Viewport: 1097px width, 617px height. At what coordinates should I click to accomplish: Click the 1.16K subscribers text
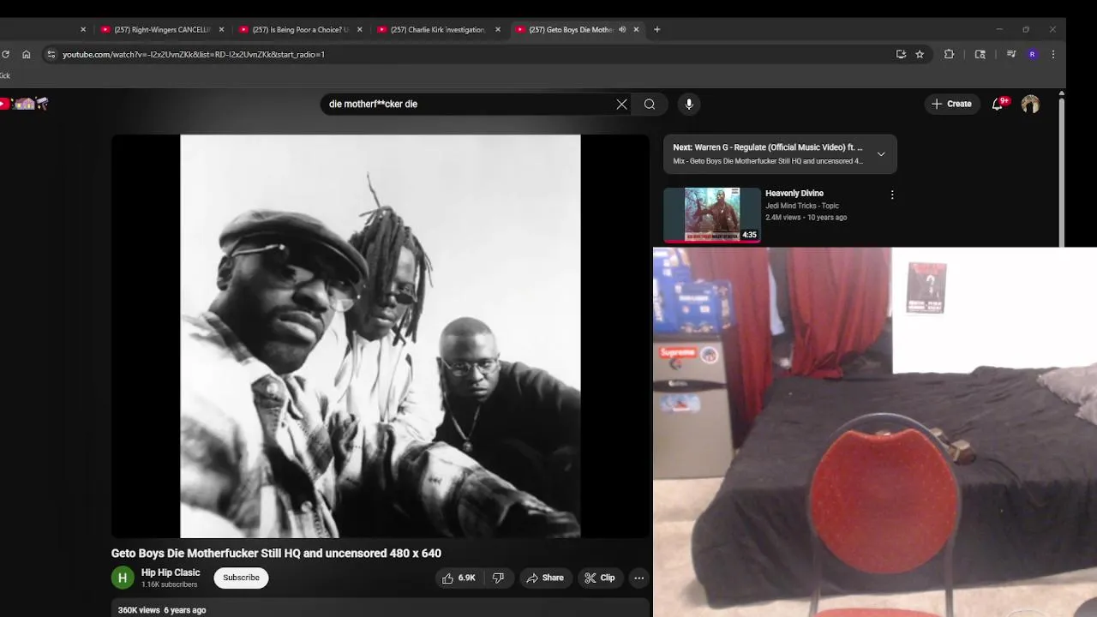pos(170,584)
